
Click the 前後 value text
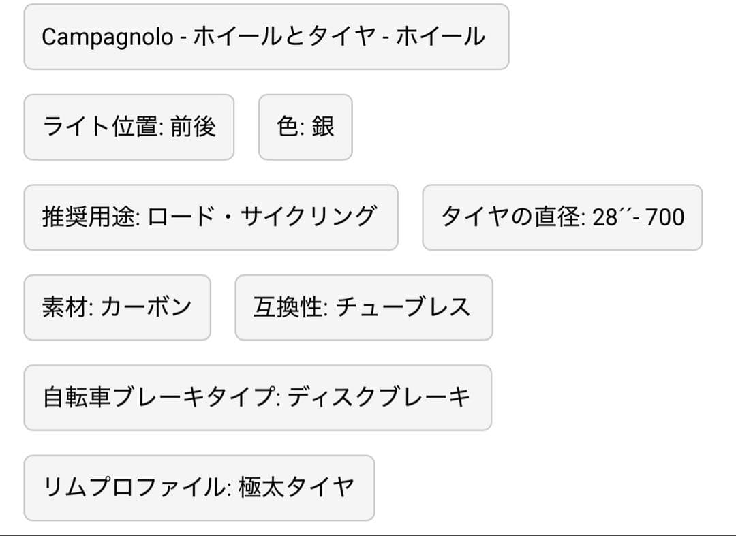193,127
